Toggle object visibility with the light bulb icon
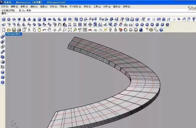 tap(110, 30)
